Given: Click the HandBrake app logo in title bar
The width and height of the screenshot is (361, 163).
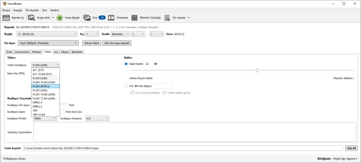Looking at the screenshot, I should (x=4, y=4).
